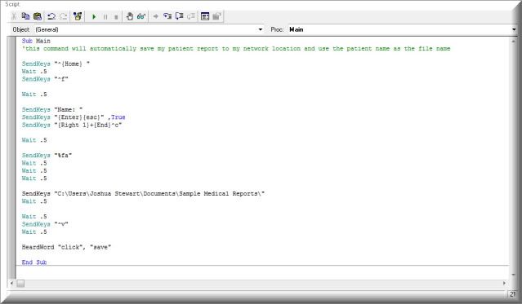Select the Main proc field
This screenshot has width=522, height=304.
(402, 29)
